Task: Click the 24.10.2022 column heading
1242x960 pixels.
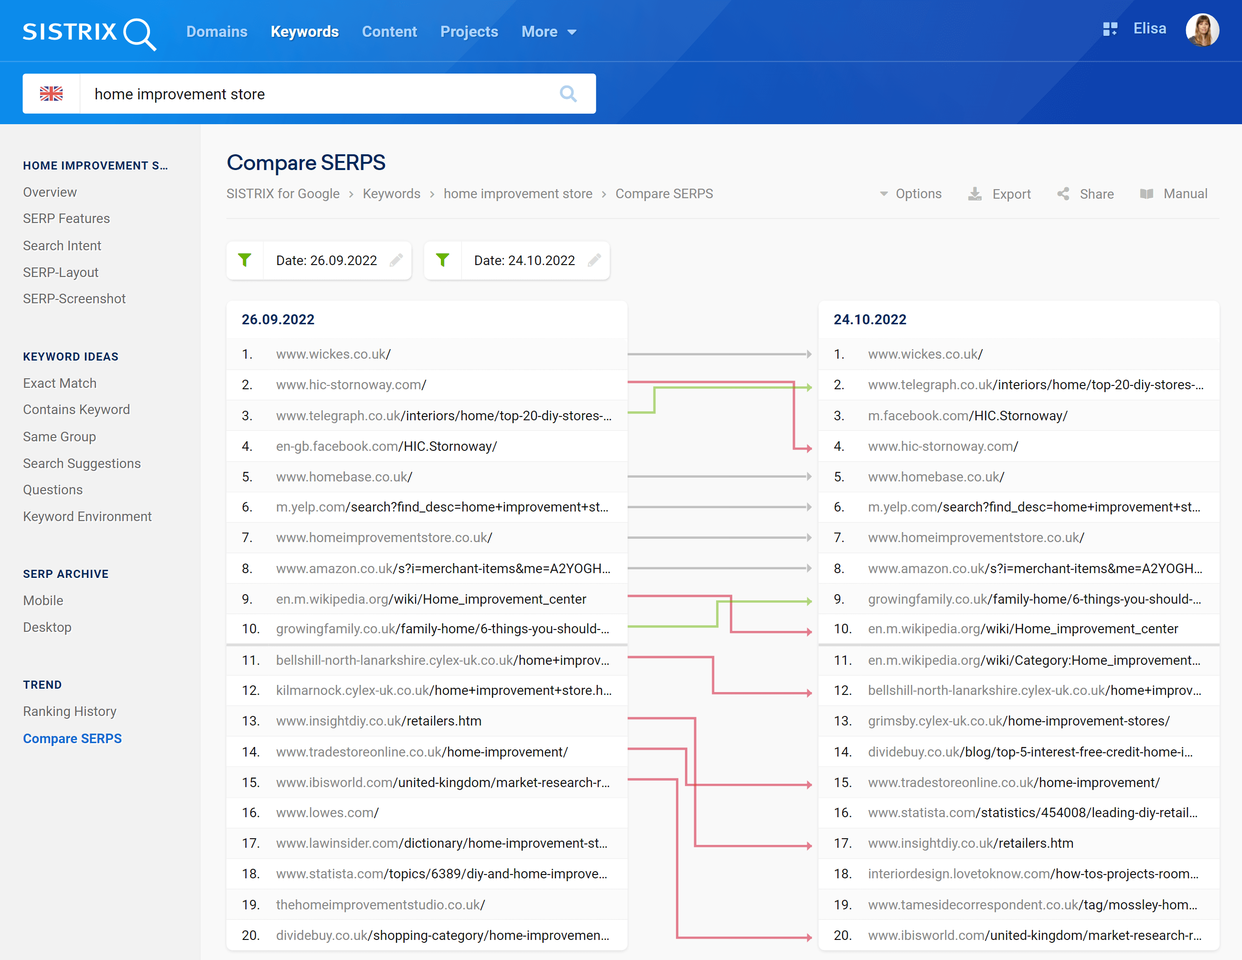Action: [x=870, y=320]
